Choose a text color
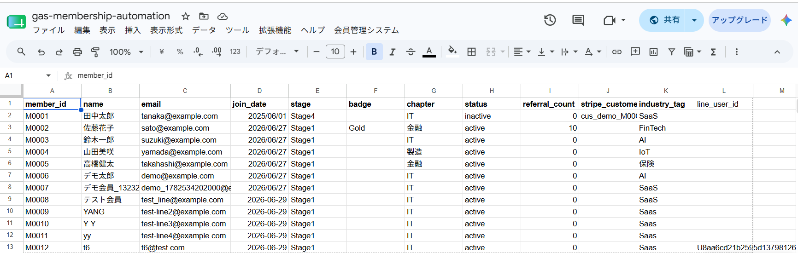 [x=429, y=52]
